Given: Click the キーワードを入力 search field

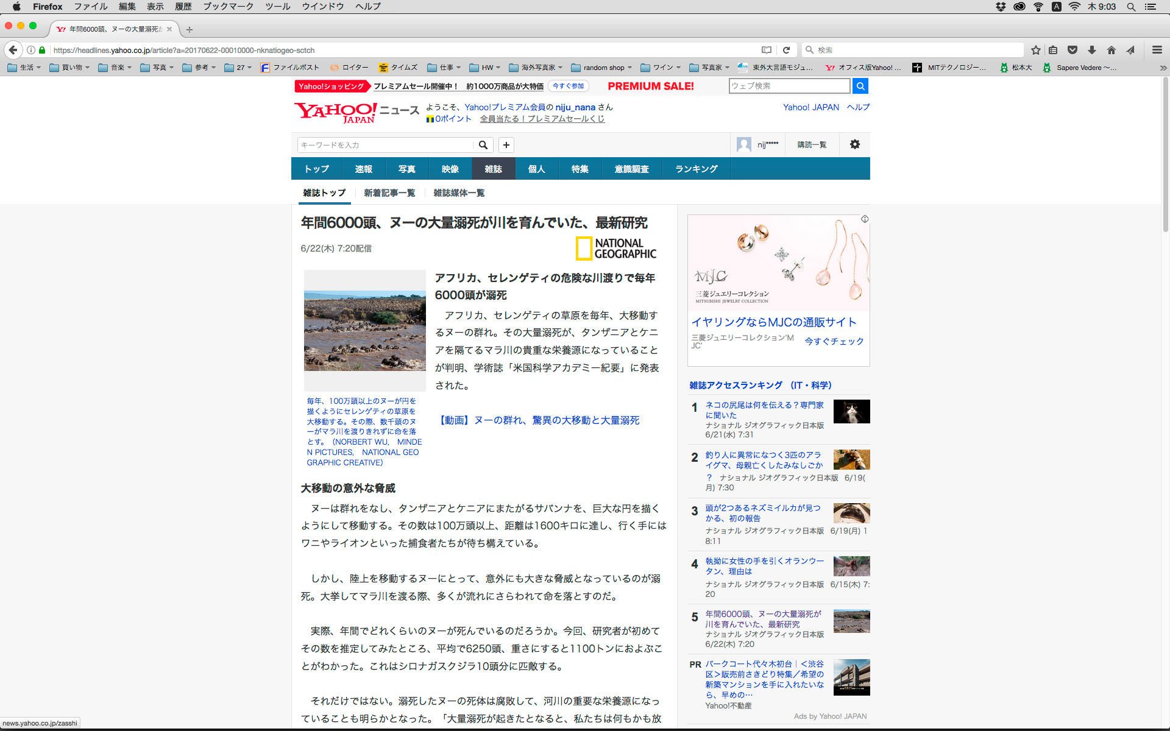Looking at the screenshot, I should pos(385,145).
